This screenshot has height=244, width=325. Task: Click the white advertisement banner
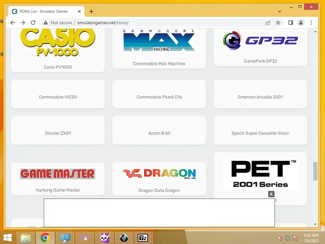[x=159, y=213]
